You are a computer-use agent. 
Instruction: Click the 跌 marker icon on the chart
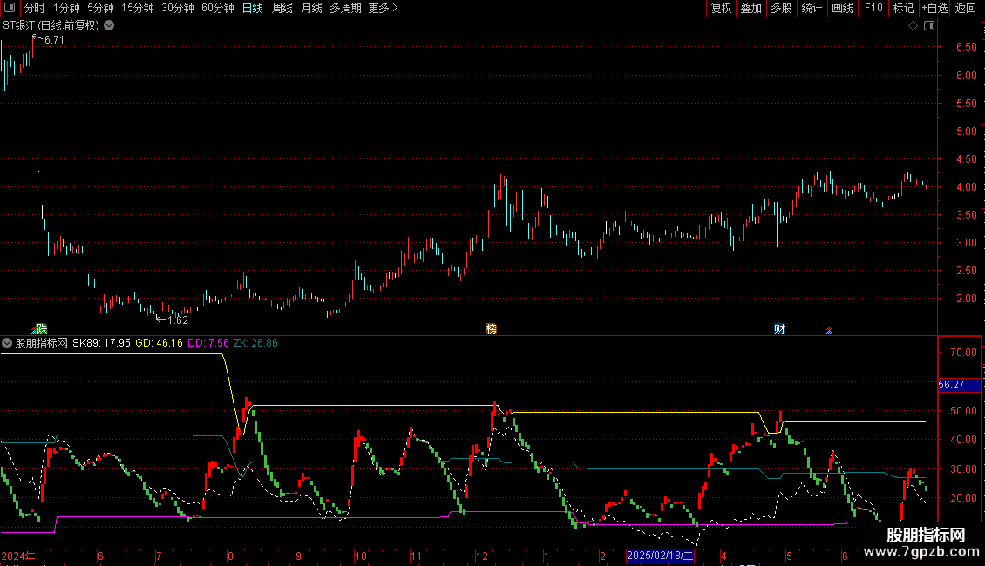tap(42, 329)
